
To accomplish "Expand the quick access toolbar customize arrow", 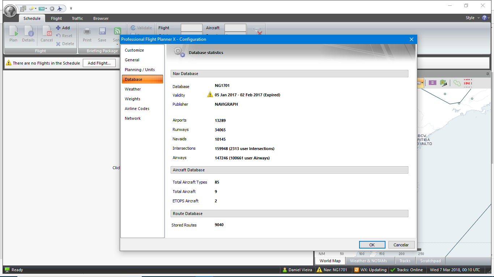I will pyautogui.click(x=71, y=8).
